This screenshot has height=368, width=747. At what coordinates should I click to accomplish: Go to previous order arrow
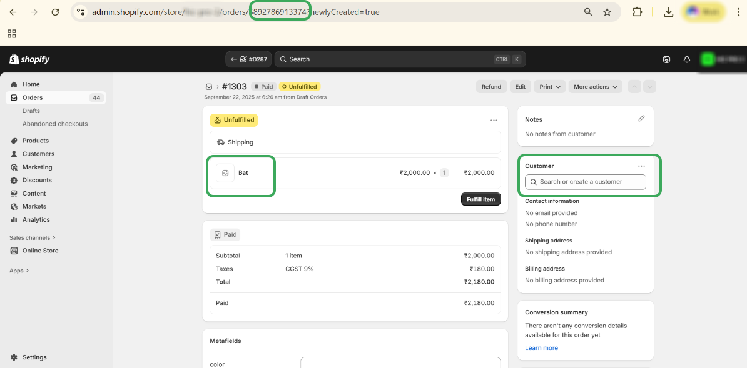pyautogui.click(x=634, y=87)
